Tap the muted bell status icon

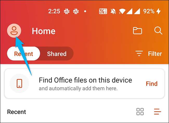pyautogui.click(x=113, y=11)
